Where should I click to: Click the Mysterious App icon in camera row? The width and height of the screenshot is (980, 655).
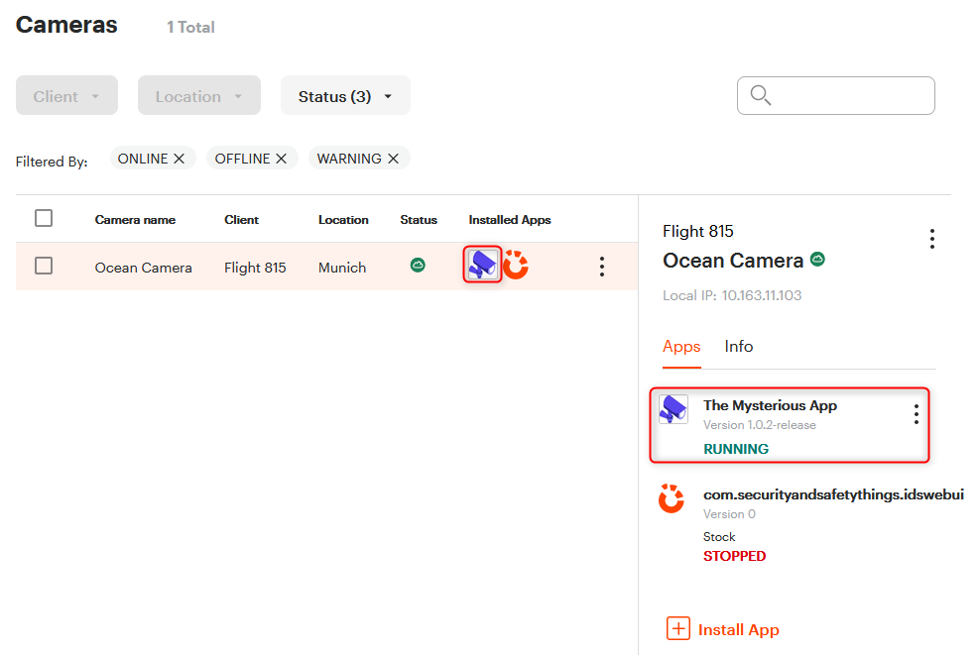click(483, 266)
